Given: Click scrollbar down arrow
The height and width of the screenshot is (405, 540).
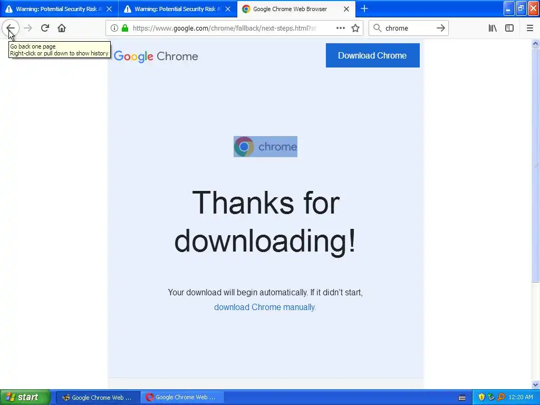Looking at the screenshot, I should coord(535,384).
